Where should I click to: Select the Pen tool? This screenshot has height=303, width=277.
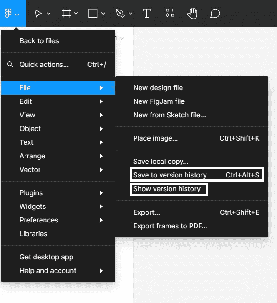(120, 14)
